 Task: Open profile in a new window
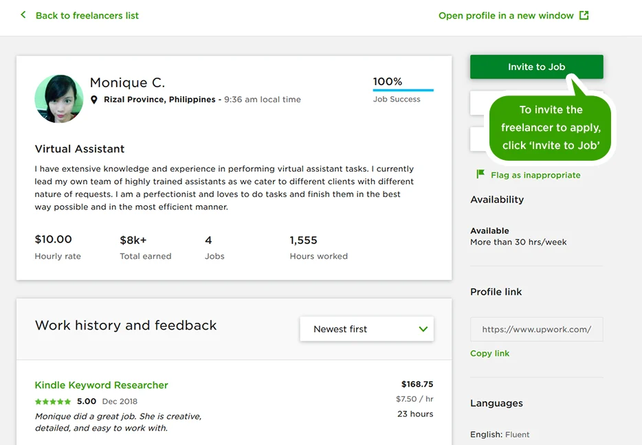[x=506, y=15]
